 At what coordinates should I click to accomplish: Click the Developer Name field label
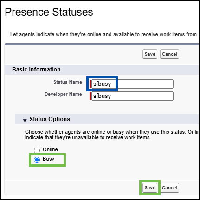pos(63,94)
